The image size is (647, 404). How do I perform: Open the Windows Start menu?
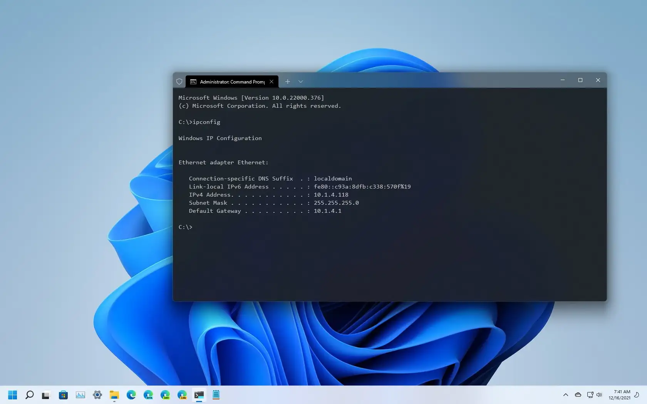click(x=13, y=395)
